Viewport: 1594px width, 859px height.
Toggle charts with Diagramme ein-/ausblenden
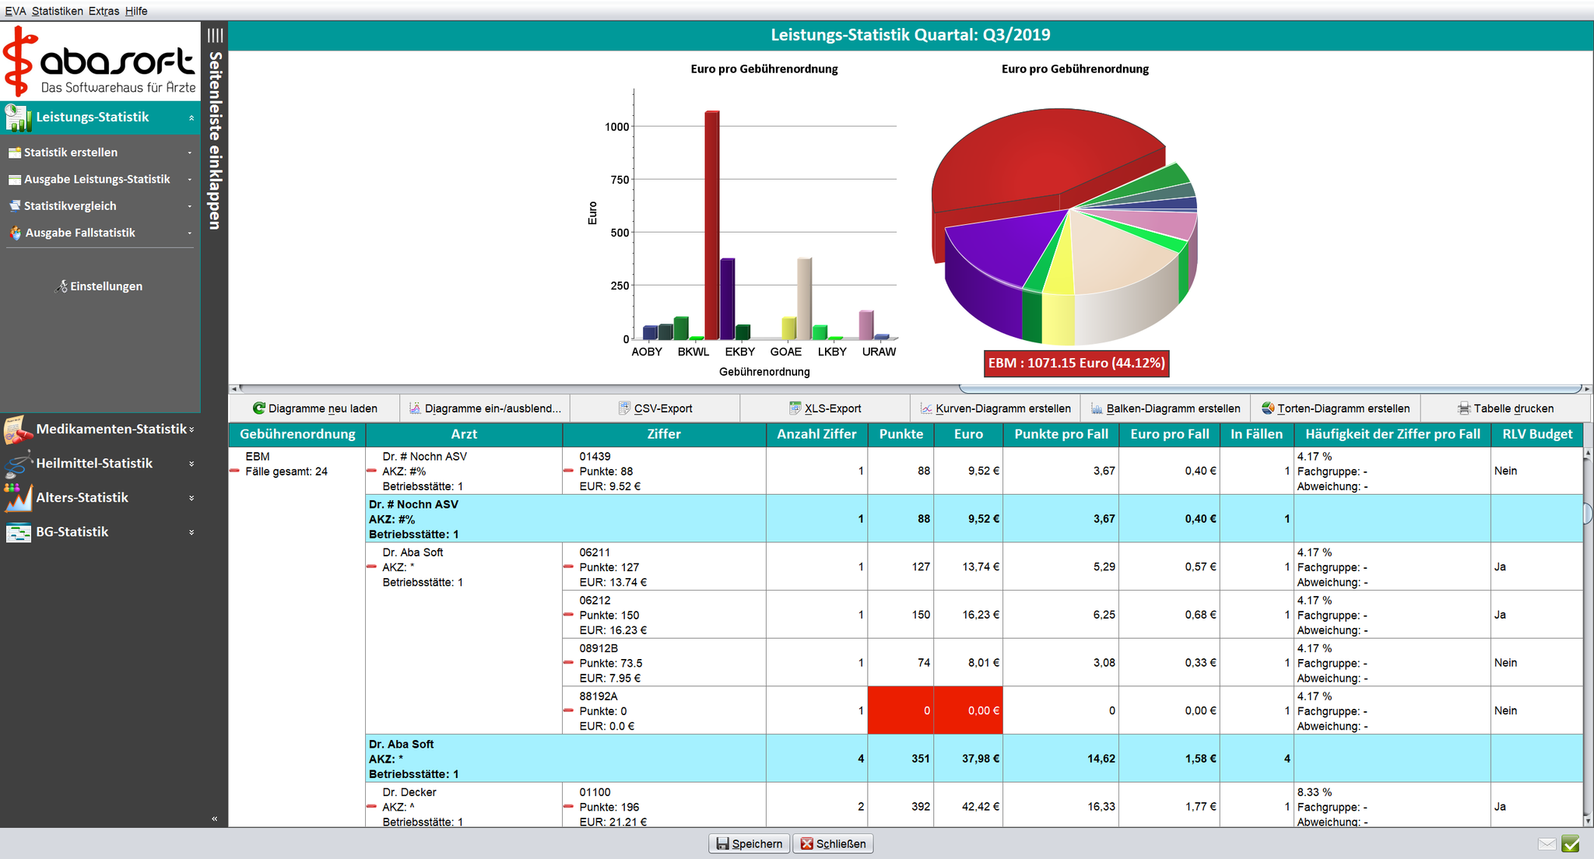coord(414,407)
